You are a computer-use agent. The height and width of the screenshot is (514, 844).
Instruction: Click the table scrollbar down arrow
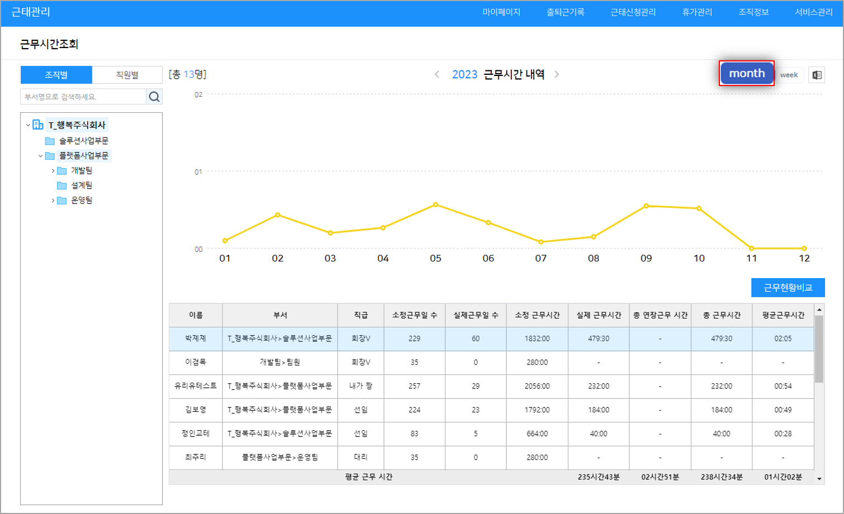coord(819,479)
